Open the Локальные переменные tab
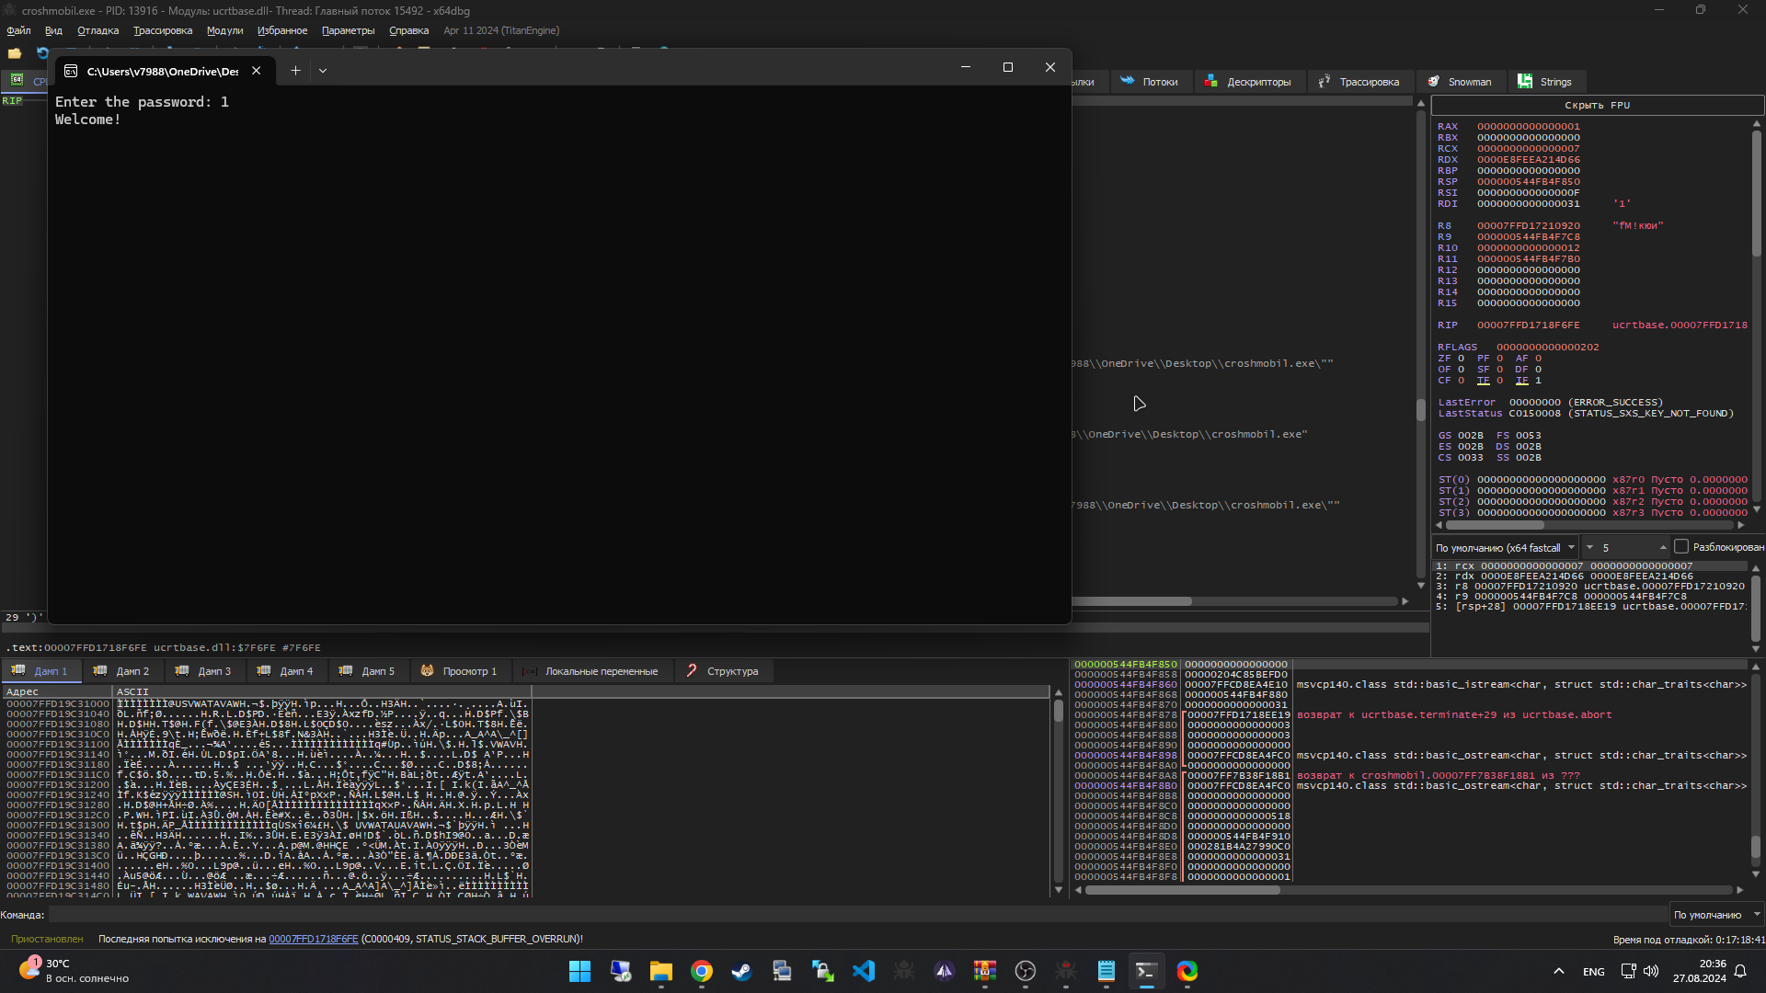This screenshot has width=1766, height=993. (591, 671)
